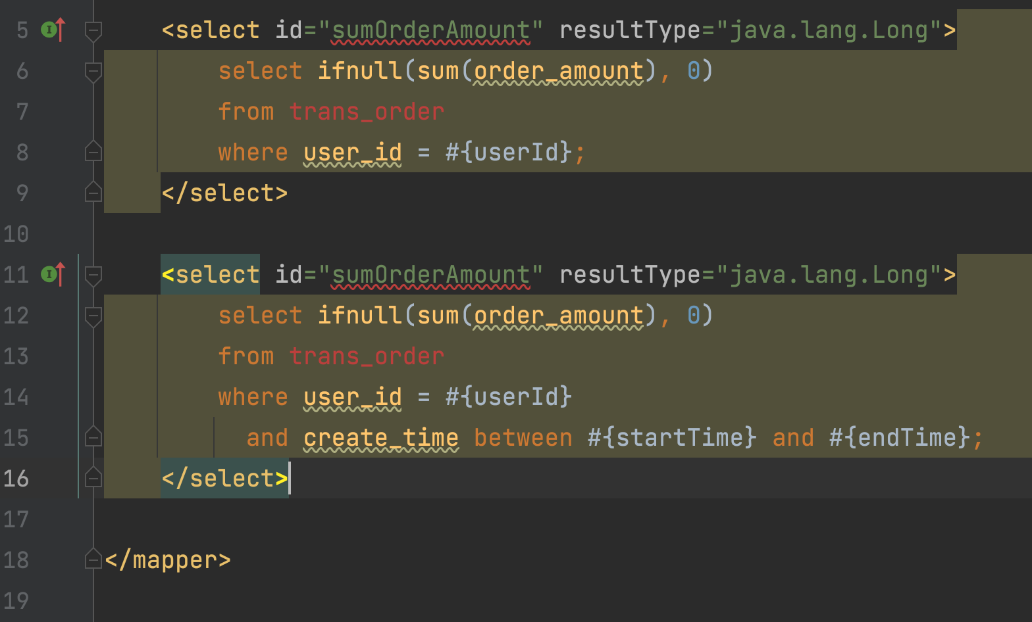Viewport: 1032px width, 622px height.
Task: Collapse the SQL fold marker on line 12
Action: pyautogui.click(x=93, y=316)
